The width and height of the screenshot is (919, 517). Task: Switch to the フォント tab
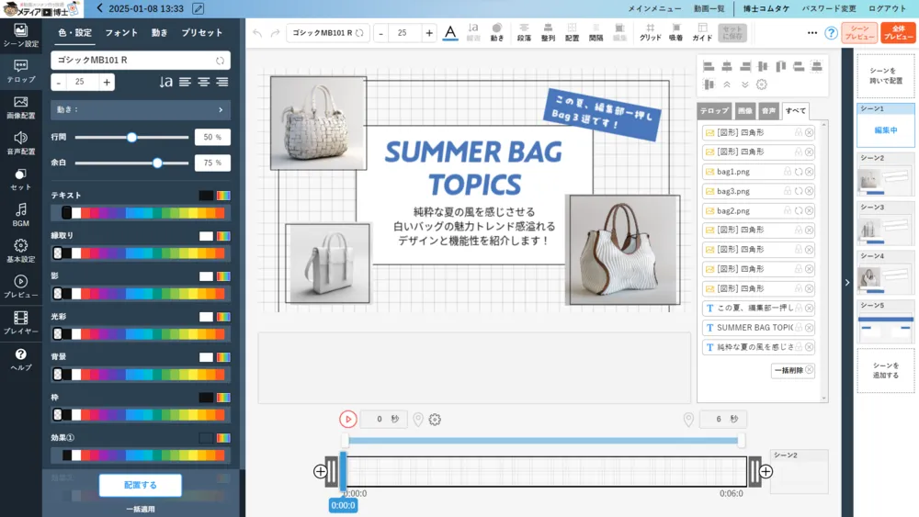pos(121,33)
